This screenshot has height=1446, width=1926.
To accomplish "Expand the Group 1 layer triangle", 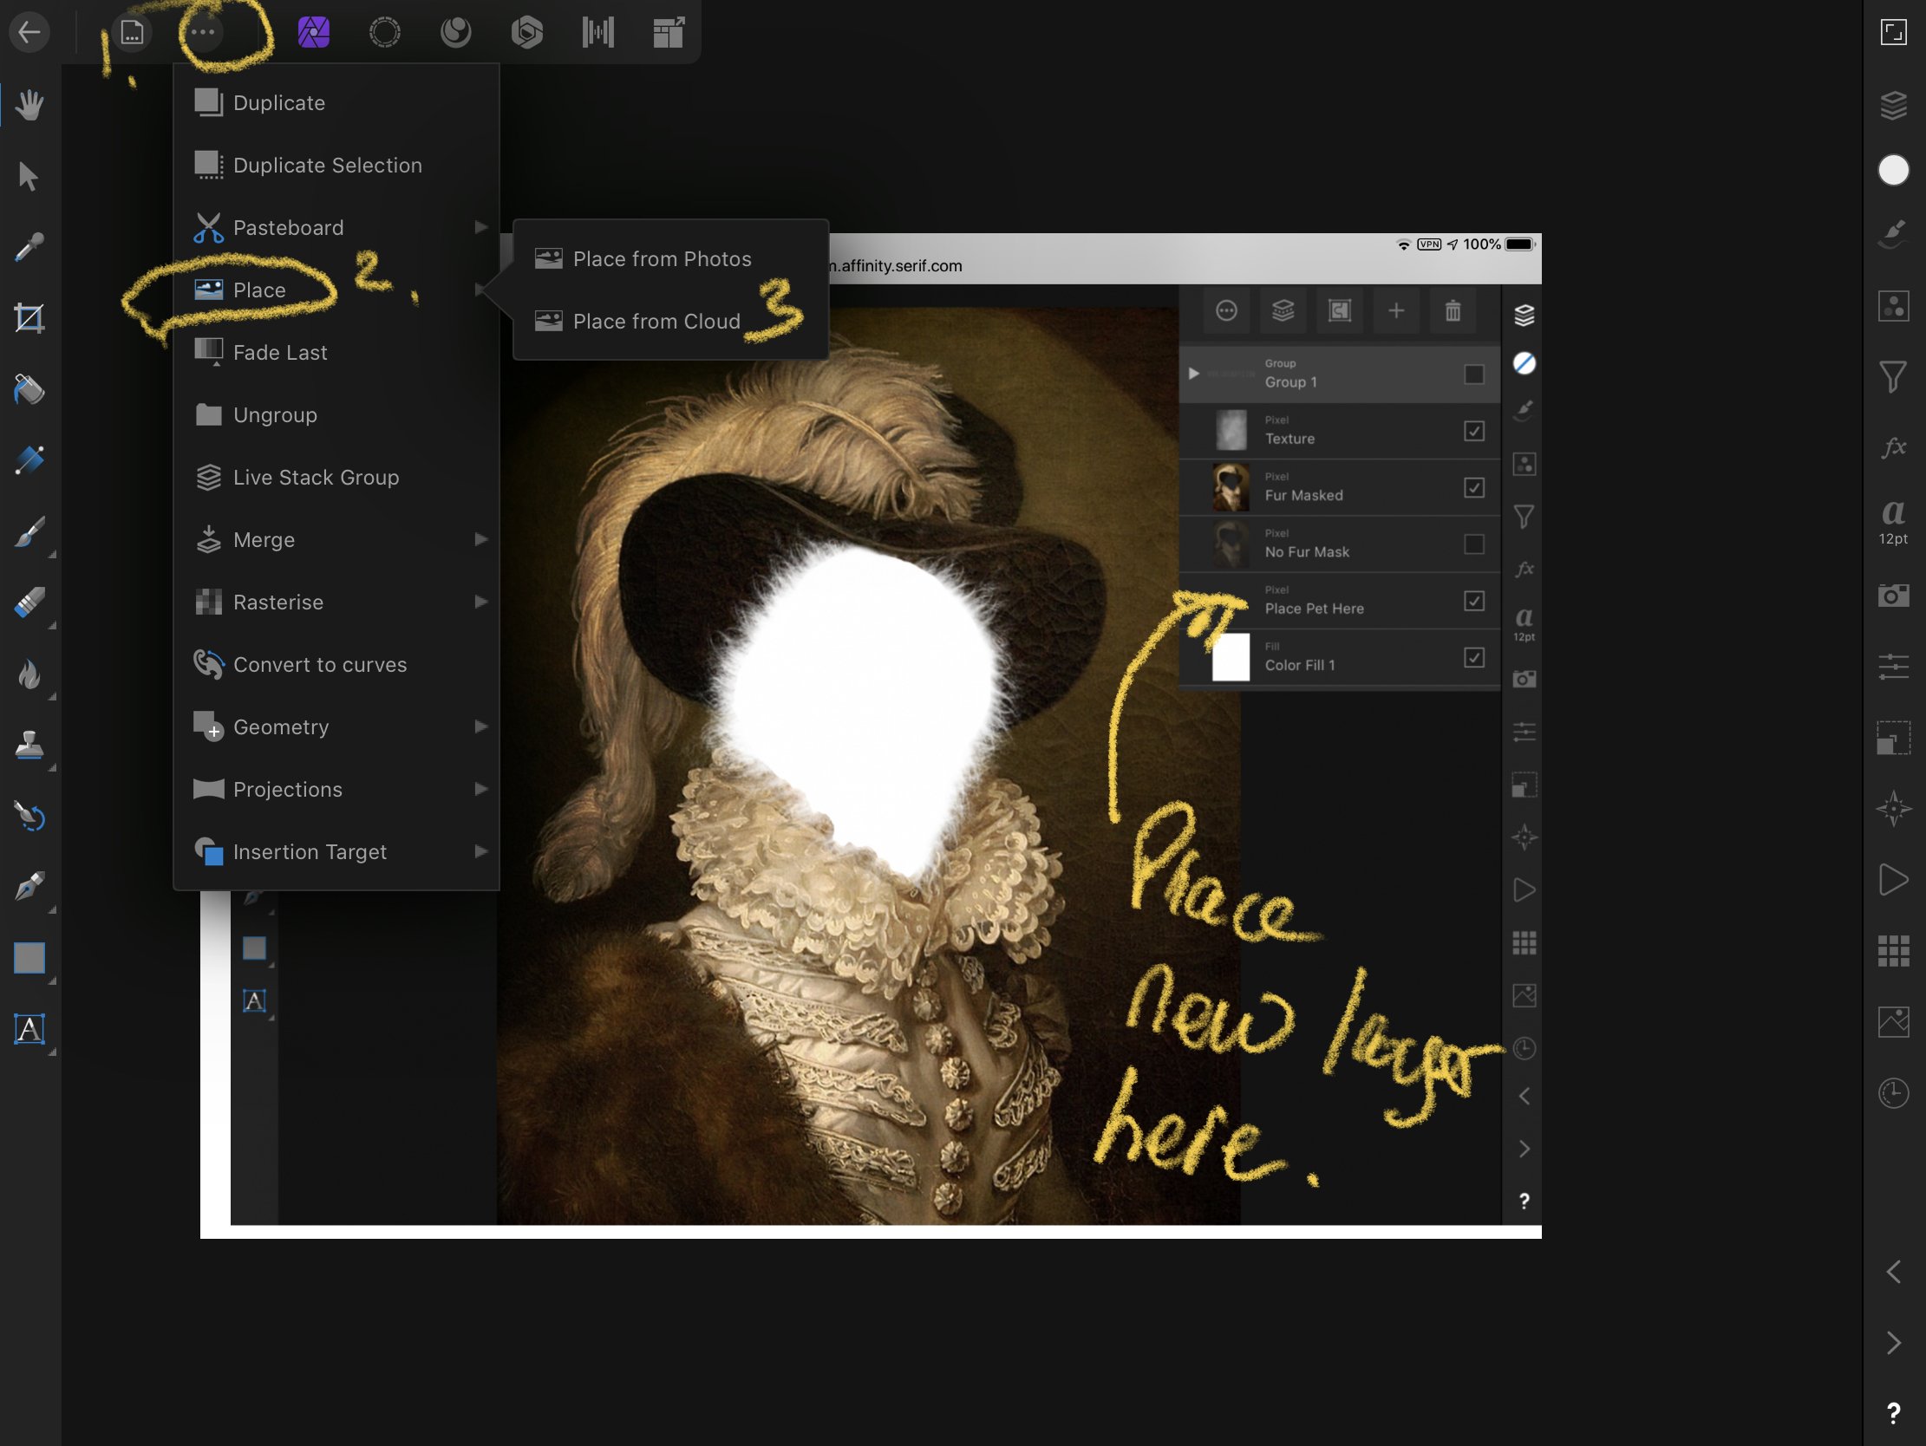I will [1194, 374].
